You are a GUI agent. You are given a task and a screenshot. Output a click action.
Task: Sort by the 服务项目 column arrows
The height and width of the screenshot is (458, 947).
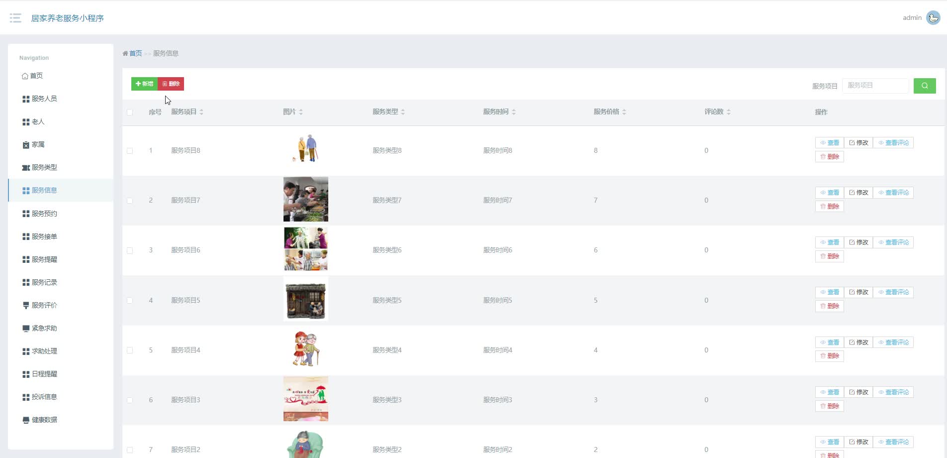(x=201, y=112)
